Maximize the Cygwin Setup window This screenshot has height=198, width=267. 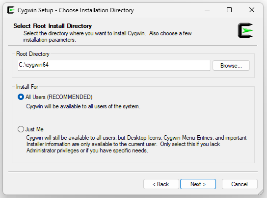tap(229, 10)
